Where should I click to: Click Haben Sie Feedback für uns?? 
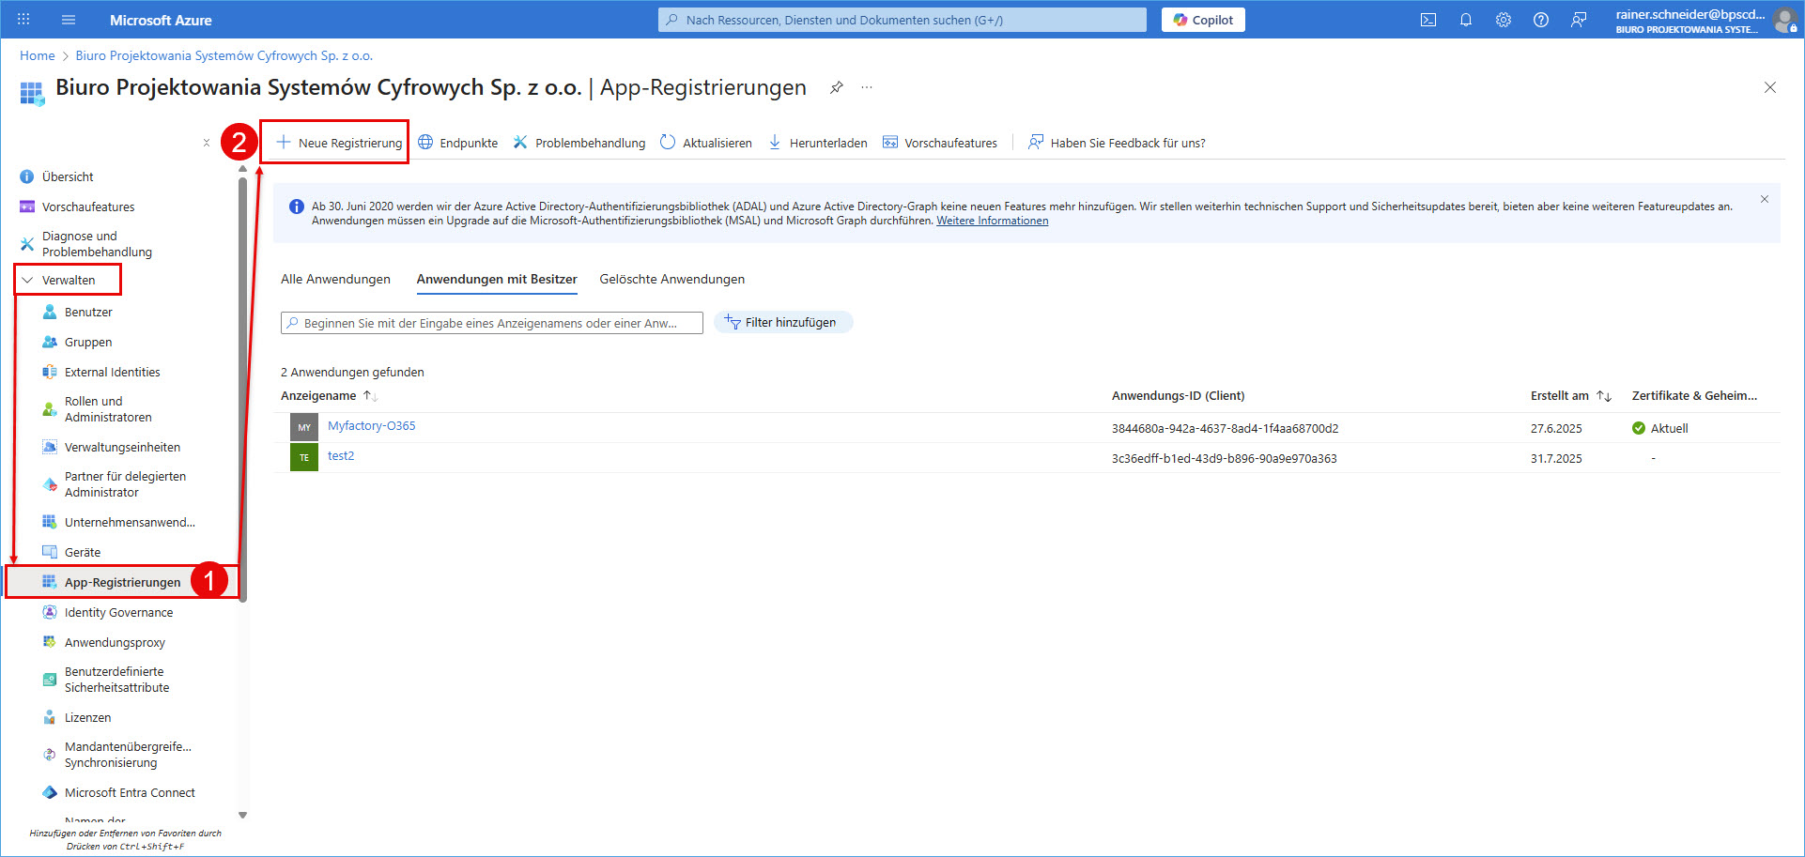click(1117, 143)
